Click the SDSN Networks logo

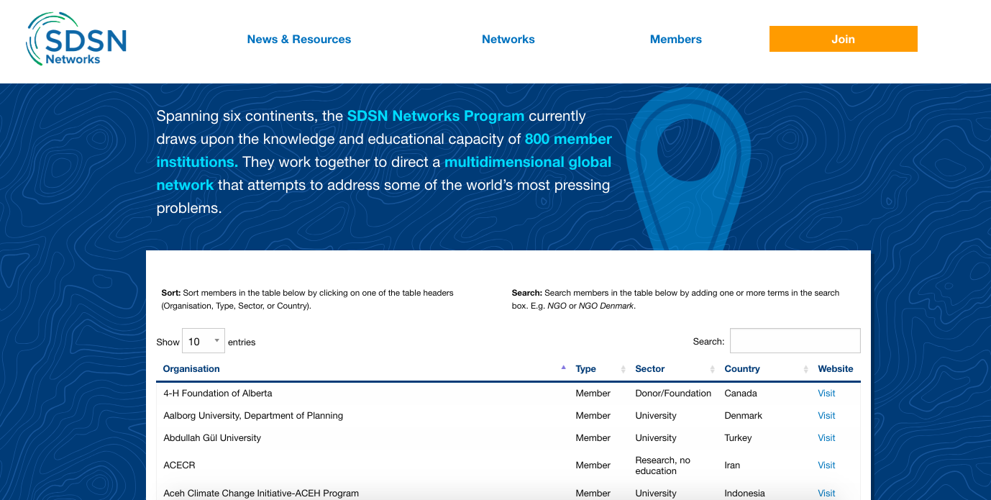(76, 40)
